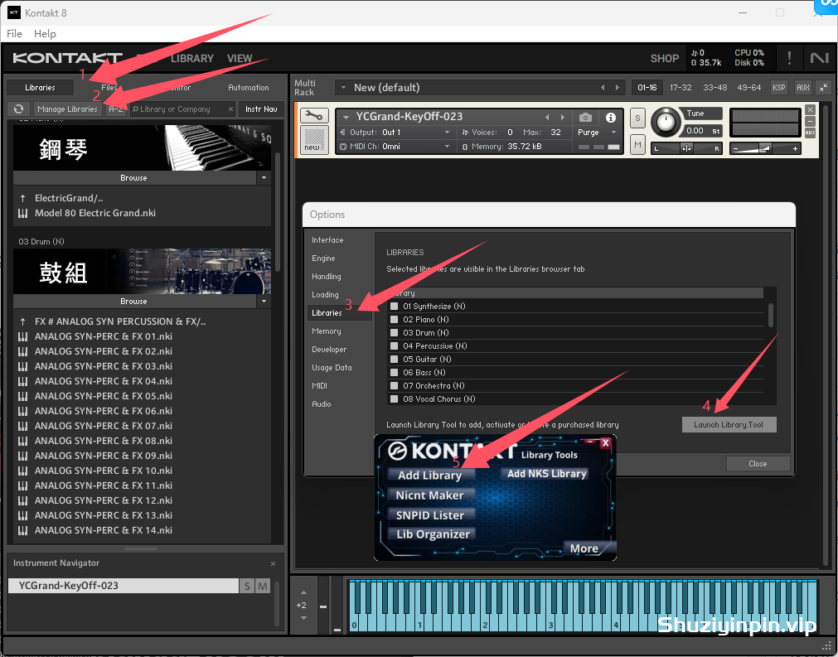Solo YCGrand-KeyOff-023 in Instrument Navigator
Image resolution: width=838 pixels, height=657 pixels.
click(x=247, y=586)
